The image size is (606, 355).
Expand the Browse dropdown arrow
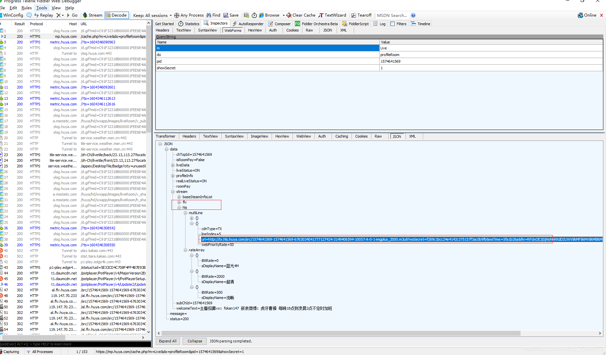[x=284, y=15]
